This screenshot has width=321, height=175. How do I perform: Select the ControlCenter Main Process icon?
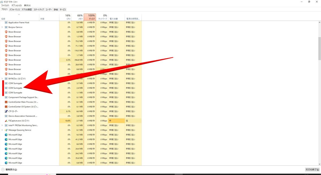(x=6, y=102)
